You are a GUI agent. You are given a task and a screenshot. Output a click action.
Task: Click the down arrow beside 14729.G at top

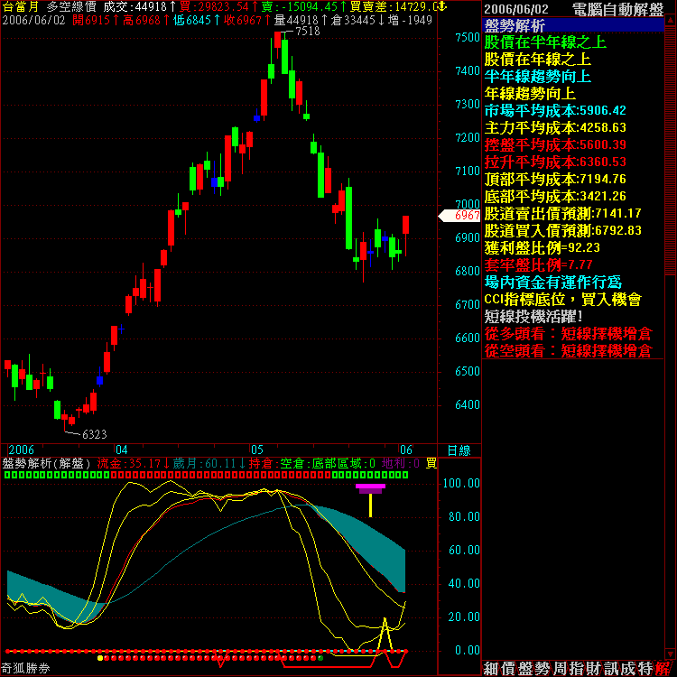pyautogui.click(x=443, y=6)
